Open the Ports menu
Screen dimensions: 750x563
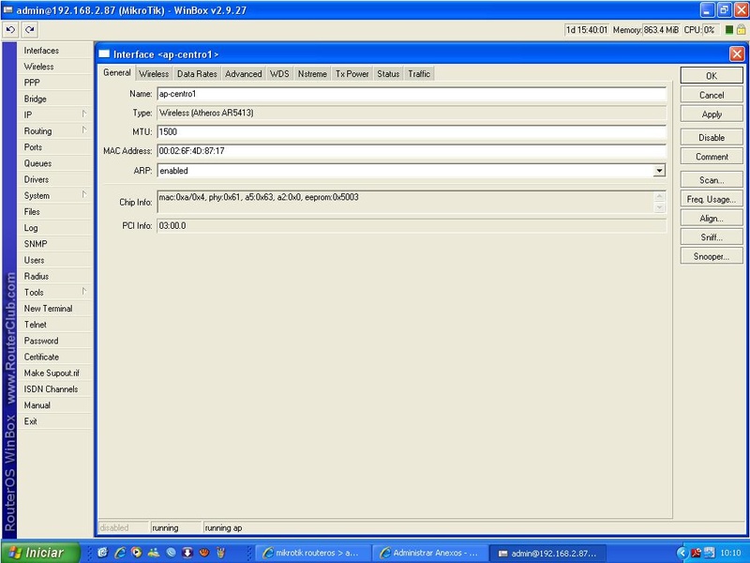pyautogui.click(x=54, y=147)
